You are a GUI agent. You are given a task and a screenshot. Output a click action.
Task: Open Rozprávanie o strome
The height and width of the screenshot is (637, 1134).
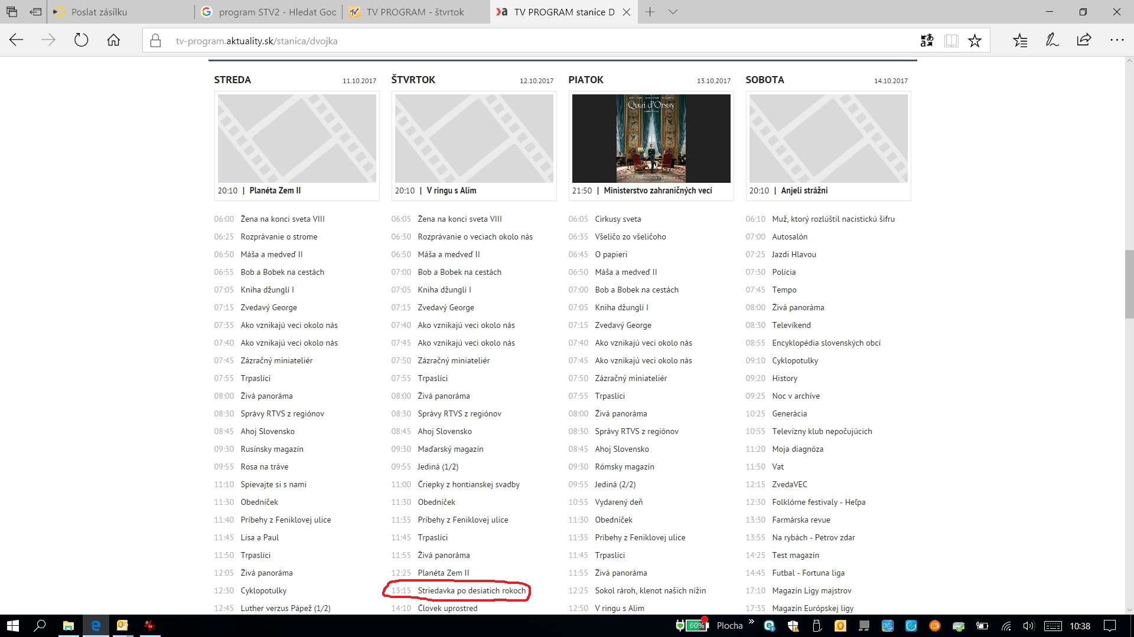coord(279,237)
